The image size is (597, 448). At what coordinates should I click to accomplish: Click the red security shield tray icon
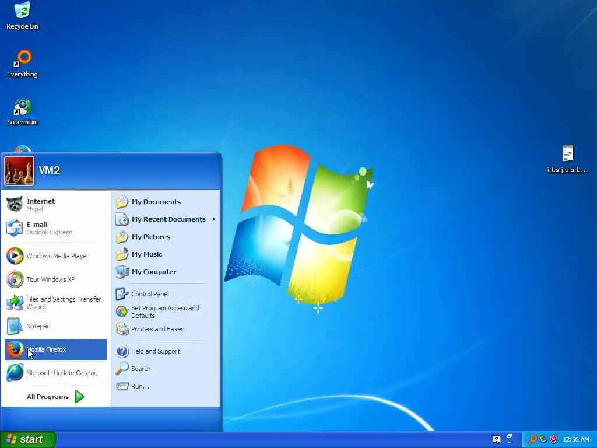click(x=554, y=440)
